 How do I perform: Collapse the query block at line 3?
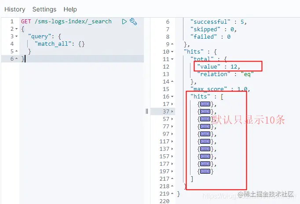click(16, 36)
